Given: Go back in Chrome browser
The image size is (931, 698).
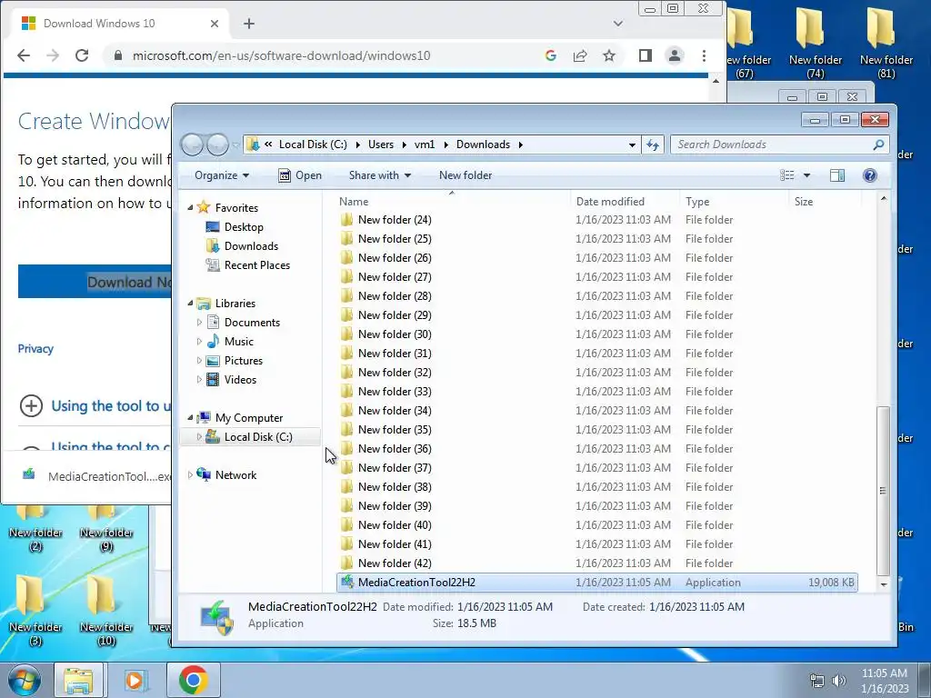Looking at the screenshot, I should [x=24, y=55].
